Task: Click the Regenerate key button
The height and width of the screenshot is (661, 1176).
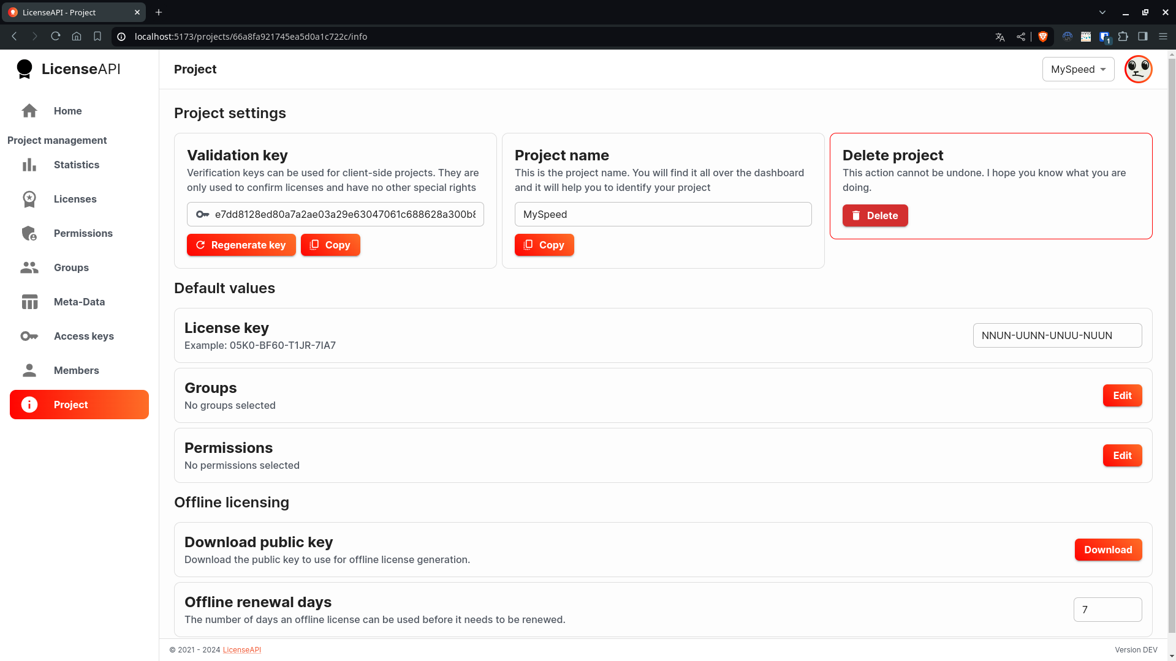Action: 241,245
